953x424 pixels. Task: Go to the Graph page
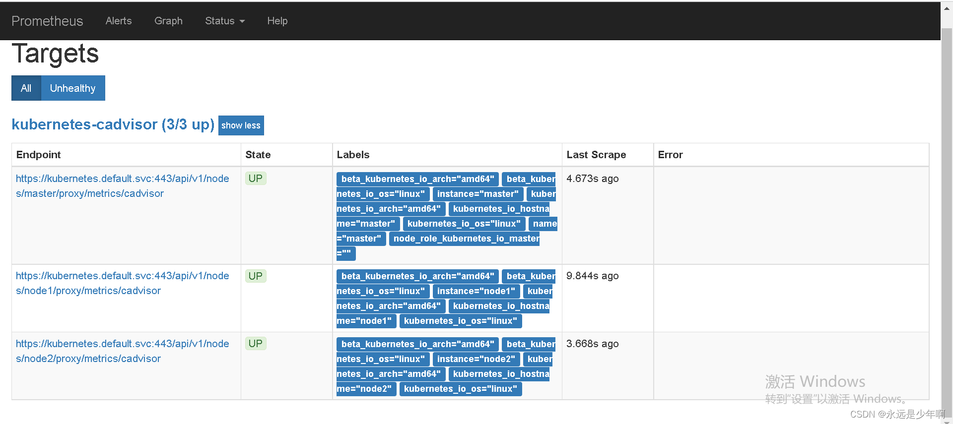(x=168, y=21)
